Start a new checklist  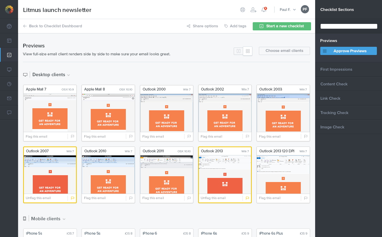coord(282,26)
